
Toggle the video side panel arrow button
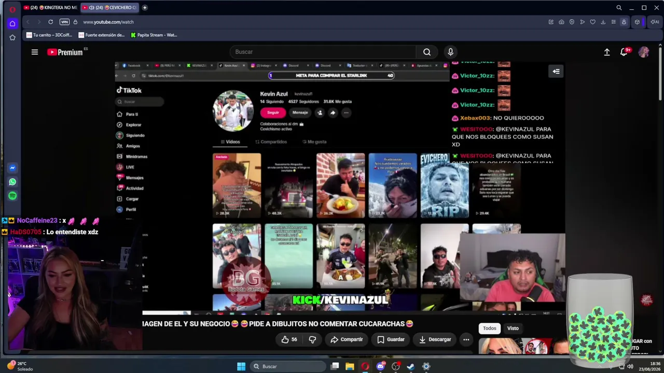[x=556, y=71]
